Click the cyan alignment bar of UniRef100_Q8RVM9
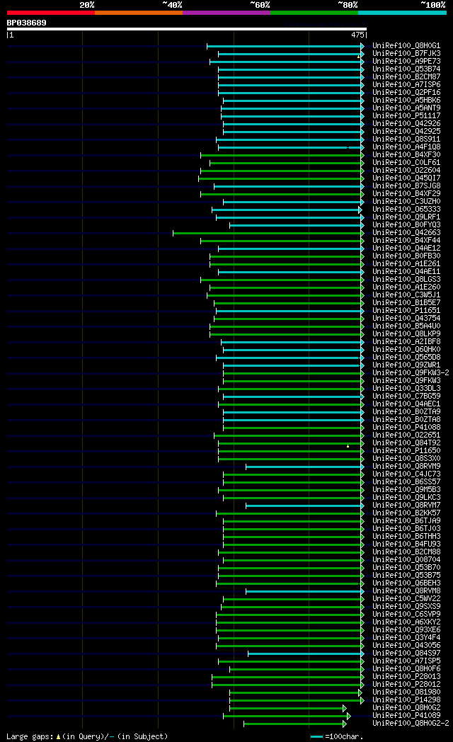 point(304,467)
